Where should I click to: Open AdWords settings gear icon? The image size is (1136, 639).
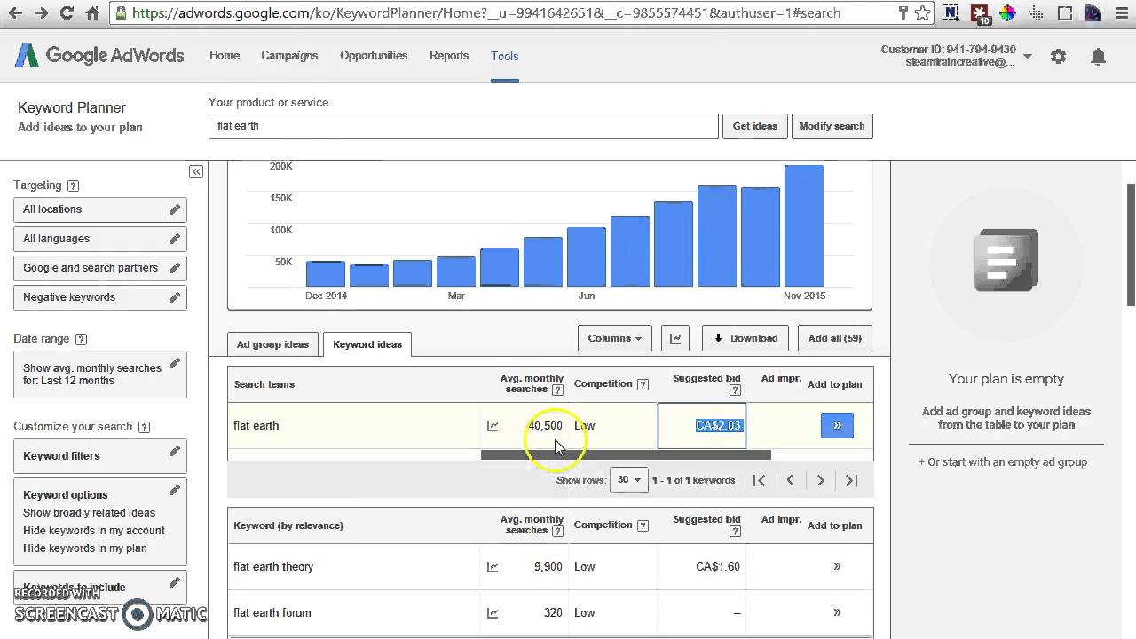1058,57
